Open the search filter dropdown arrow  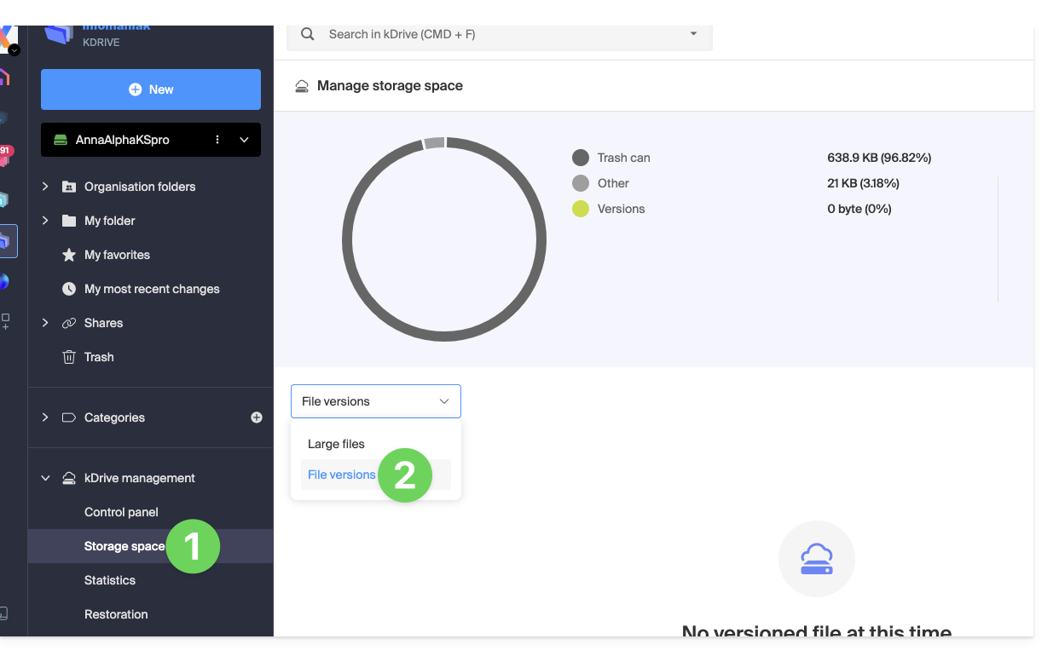pyautogui.click(x=693, y=34)
